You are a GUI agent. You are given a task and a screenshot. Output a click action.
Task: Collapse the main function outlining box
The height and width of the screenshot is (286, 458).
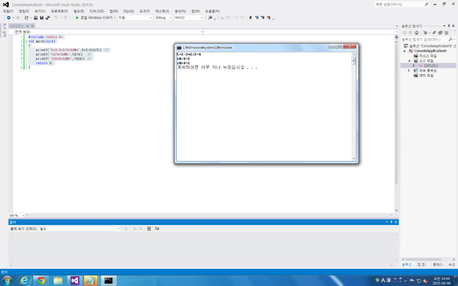click(27, 41)
